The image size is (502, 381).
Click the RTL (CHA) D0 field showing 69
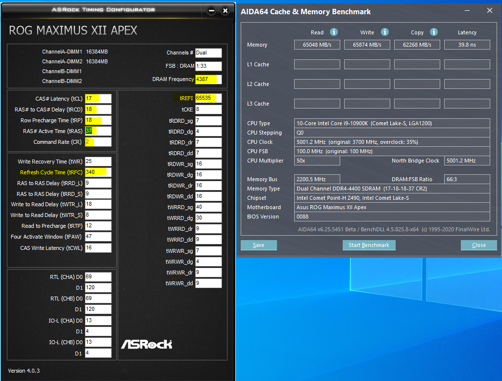click(x=98, y=277)
